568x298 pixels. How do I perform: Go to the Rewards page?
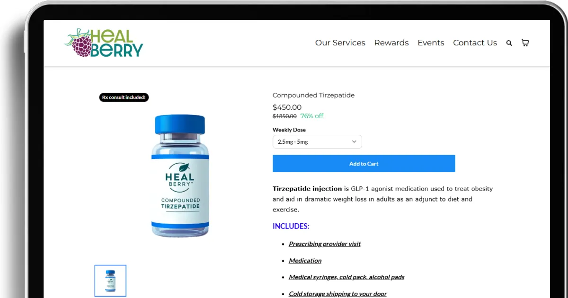coord(391,43)
